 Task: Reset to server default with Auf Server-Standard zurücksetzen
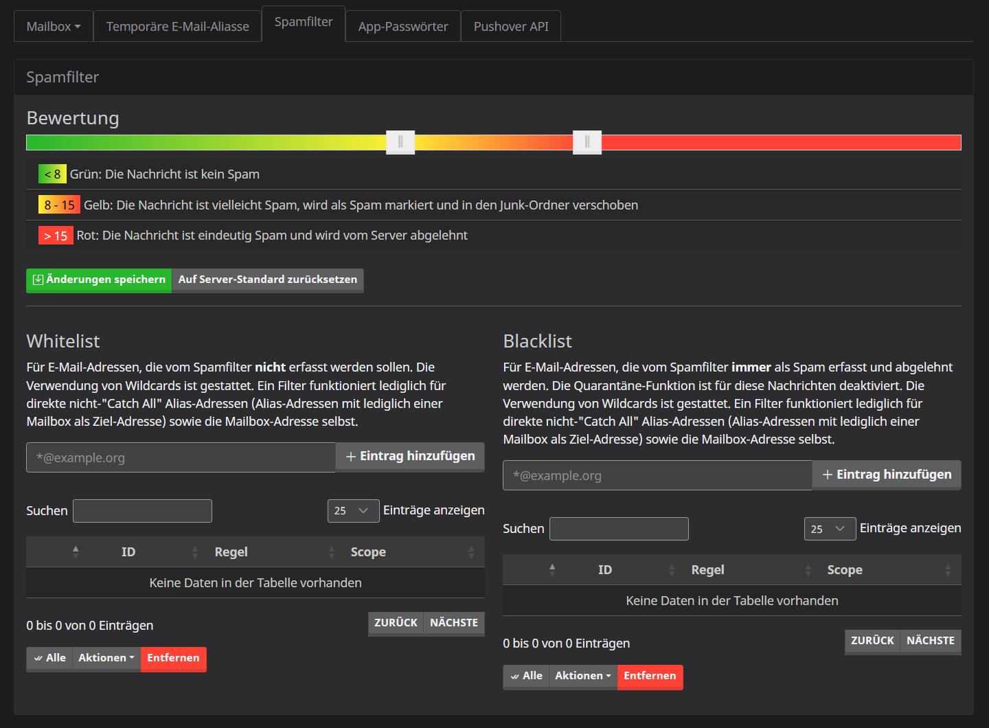pos(267,280)
